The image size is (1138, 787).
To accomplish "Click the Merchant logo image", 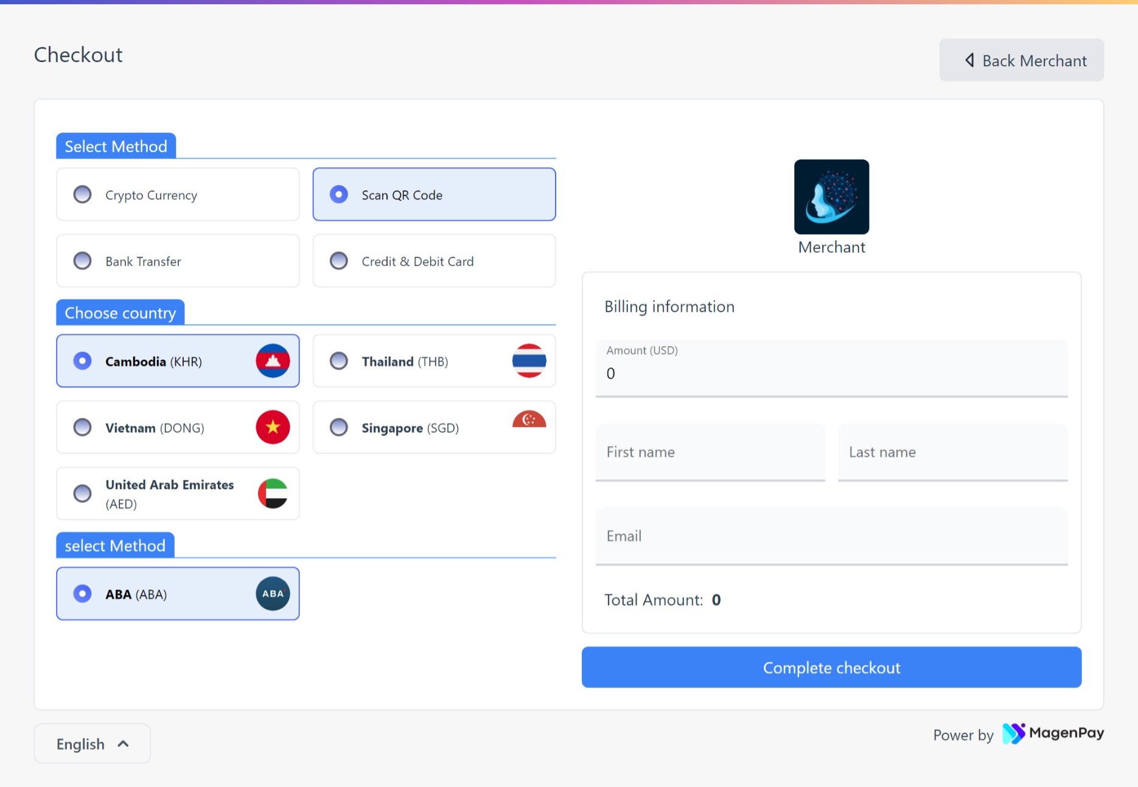I will click(x=831, y=196).
